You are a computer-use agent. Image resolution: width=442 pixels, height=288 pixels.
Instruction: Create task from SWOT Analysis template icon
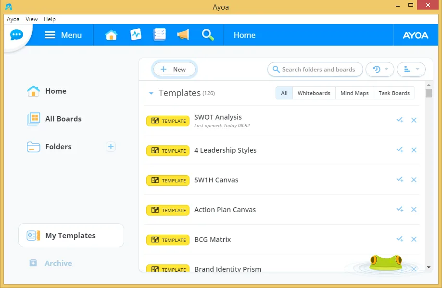(400, 120)
